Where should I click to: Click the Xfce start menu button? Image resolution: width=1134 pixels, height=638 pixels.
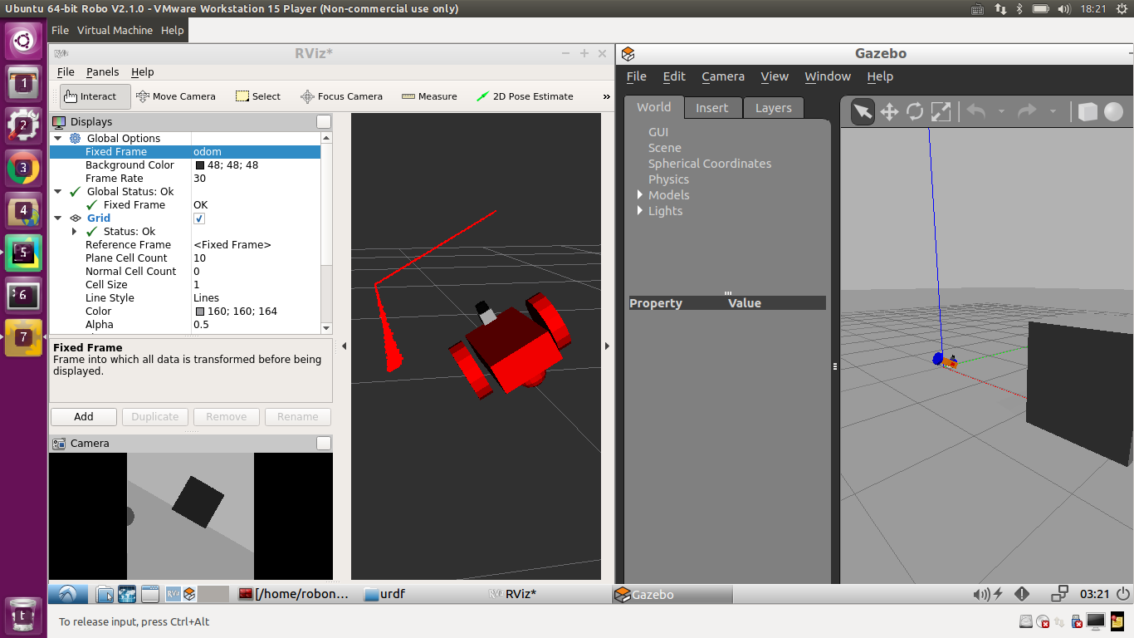pyautogui.click(x=68, y=594)
